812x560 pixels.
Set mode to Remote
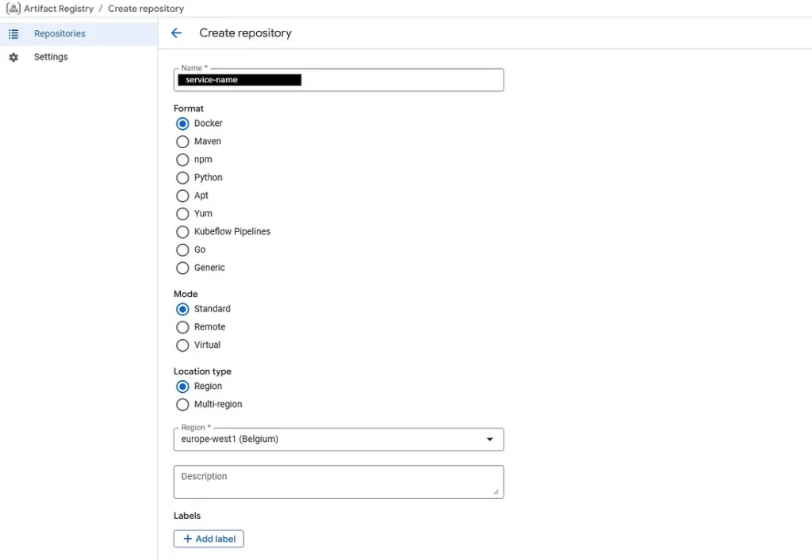(182, 327)
